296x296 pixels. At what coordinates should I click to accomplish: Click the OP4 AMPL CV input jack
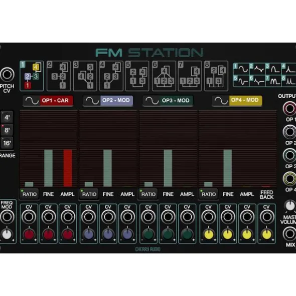[x=247, y=217]
